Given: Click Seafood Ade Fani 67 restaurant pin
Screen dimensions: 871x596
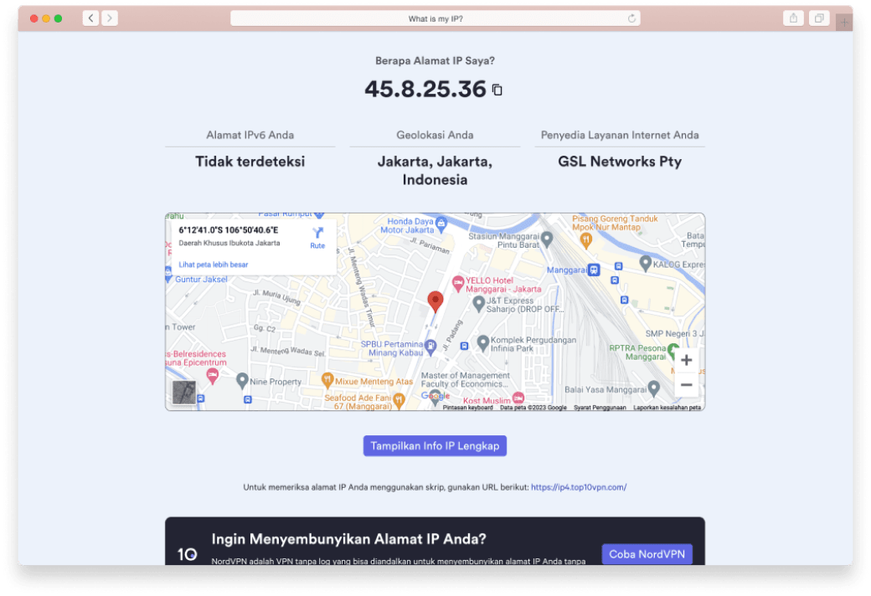Looking at the screenshot, I should tap(399, 400).
